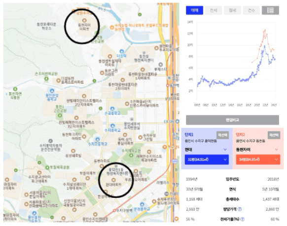Click the 56 % 전세가율 value
The width and height of the screenshot is (287, 226).
tap(190, 219)
